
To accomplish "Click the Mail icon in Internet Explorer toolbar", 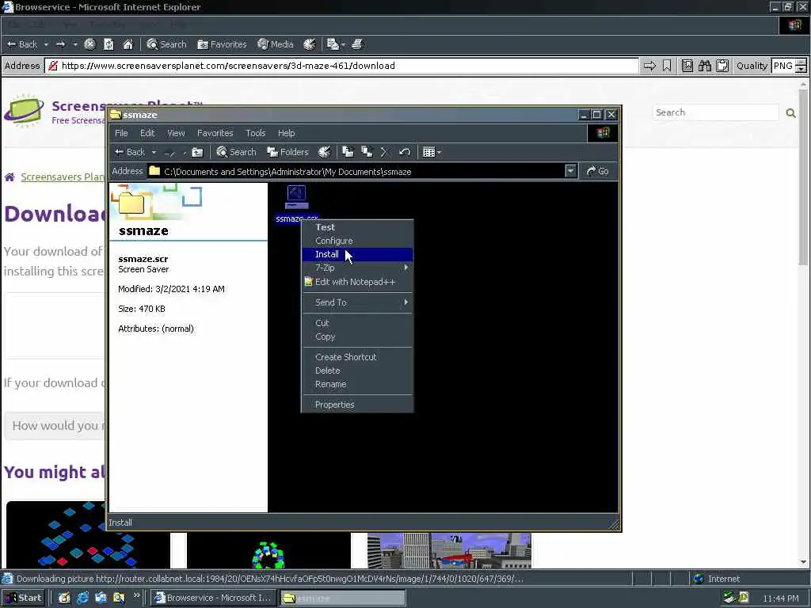I will point(333,44).
